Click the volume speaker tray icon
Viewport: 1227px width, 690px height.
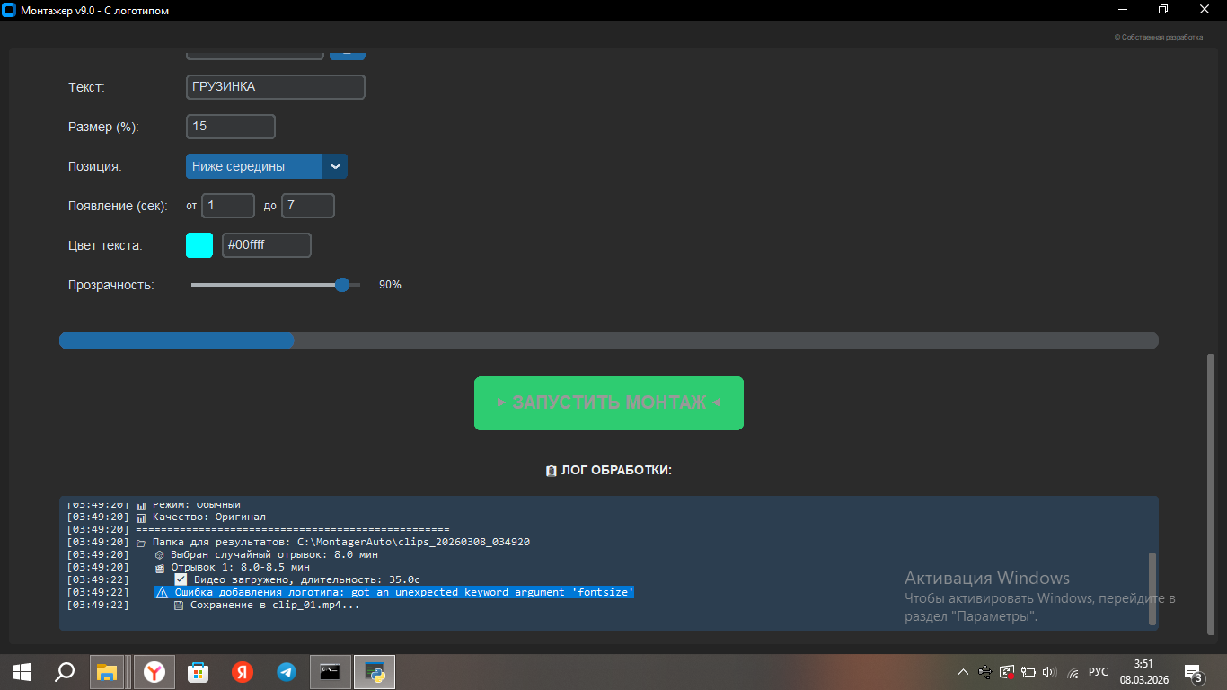[1049, 672]
